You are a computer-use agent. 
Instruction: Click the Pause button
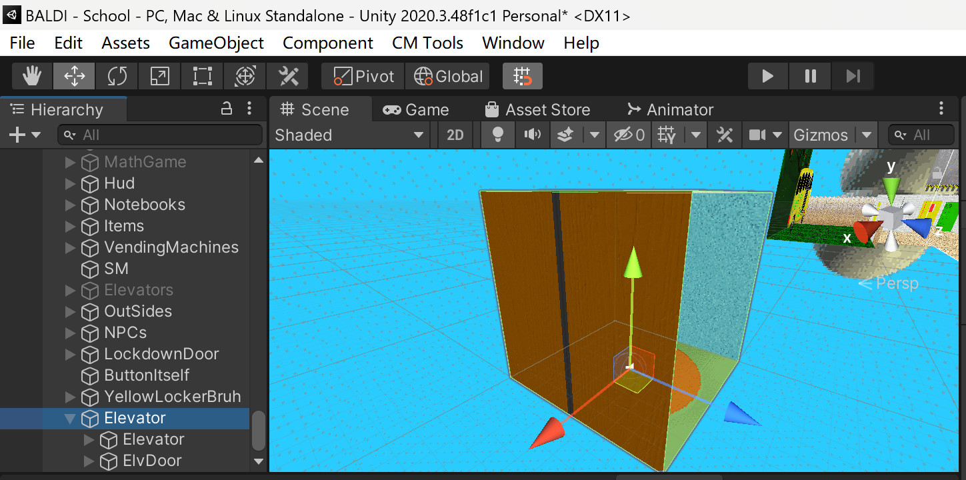(810, 76)
